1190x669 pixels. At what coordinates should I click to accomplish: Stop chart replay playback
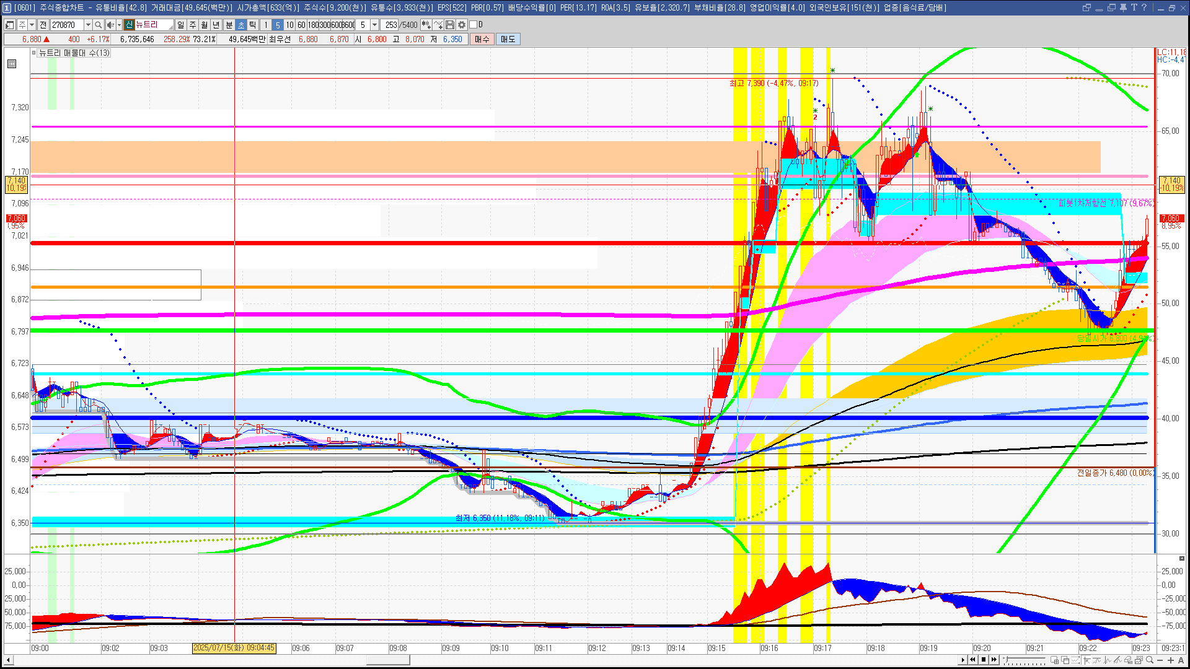pyautogui.click(x=984, y=660)
